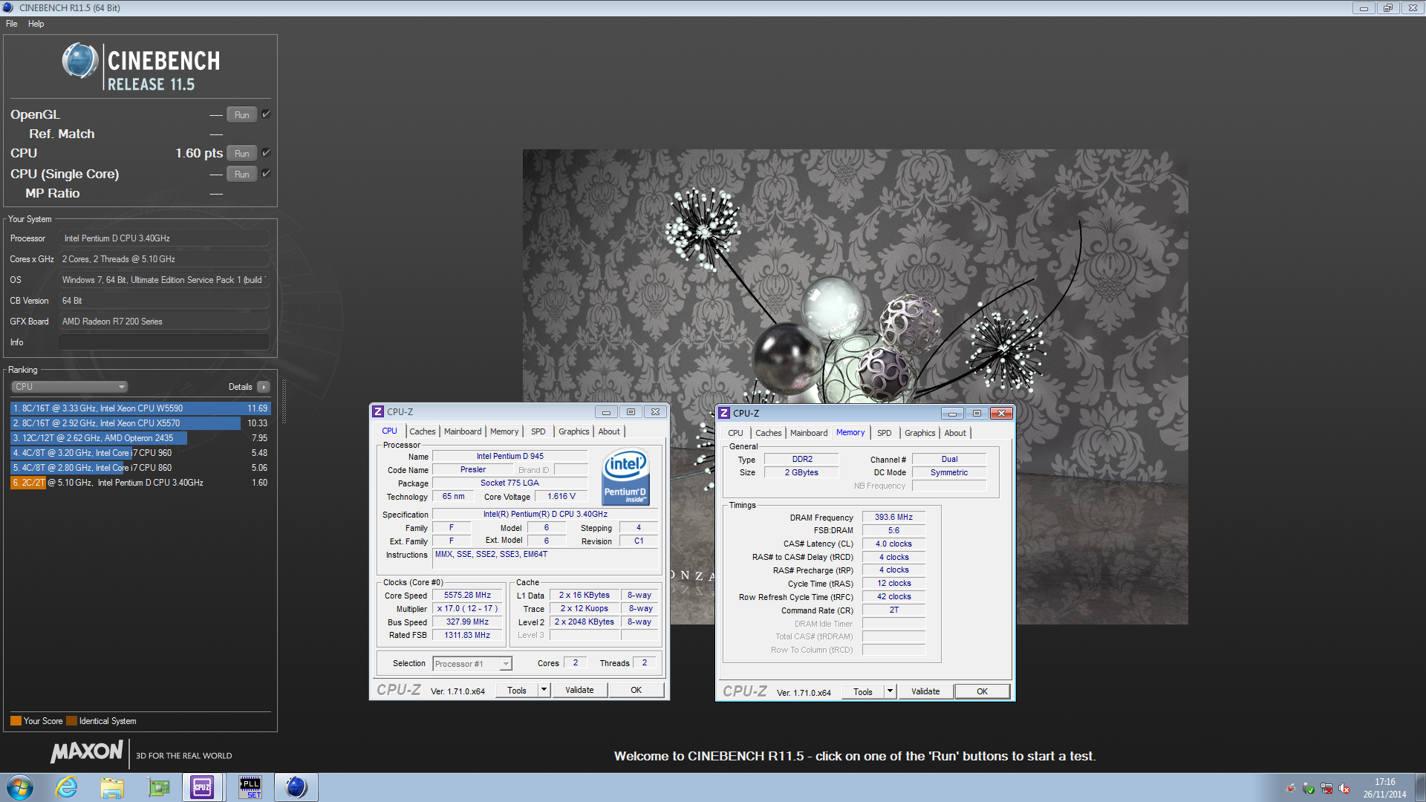Select the Intel Xeon CPU X5570 ranking row

click(140, 423)
